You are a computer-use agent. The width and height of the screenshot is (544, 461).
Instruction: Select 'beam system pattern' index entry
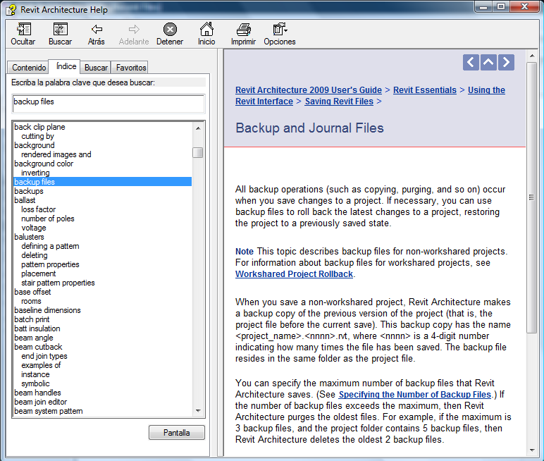(49, 411)
